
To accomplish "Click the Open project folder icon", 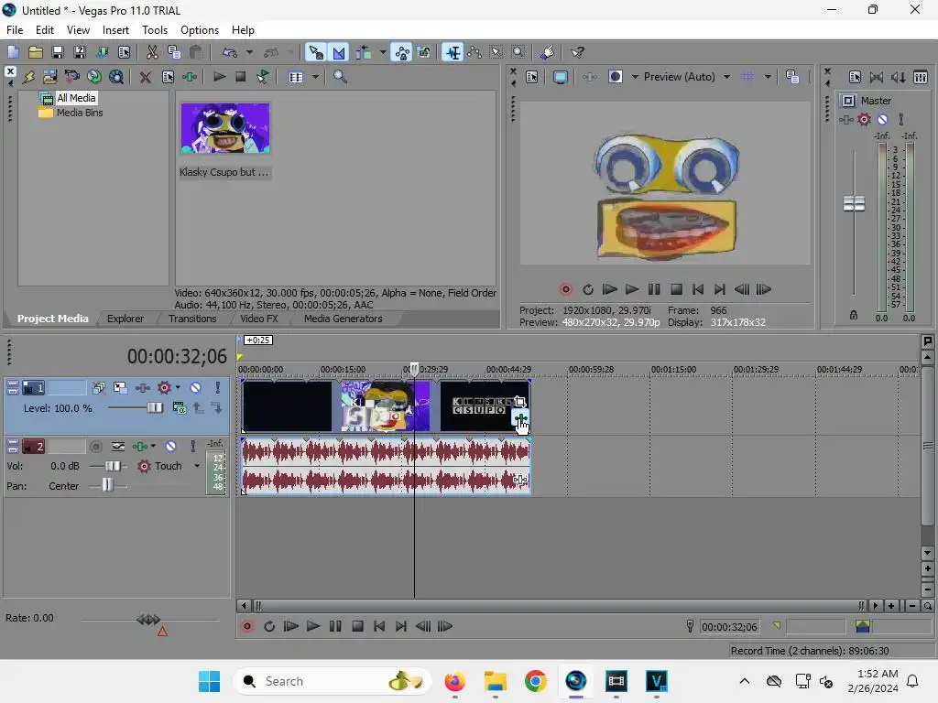I will 36,52.
